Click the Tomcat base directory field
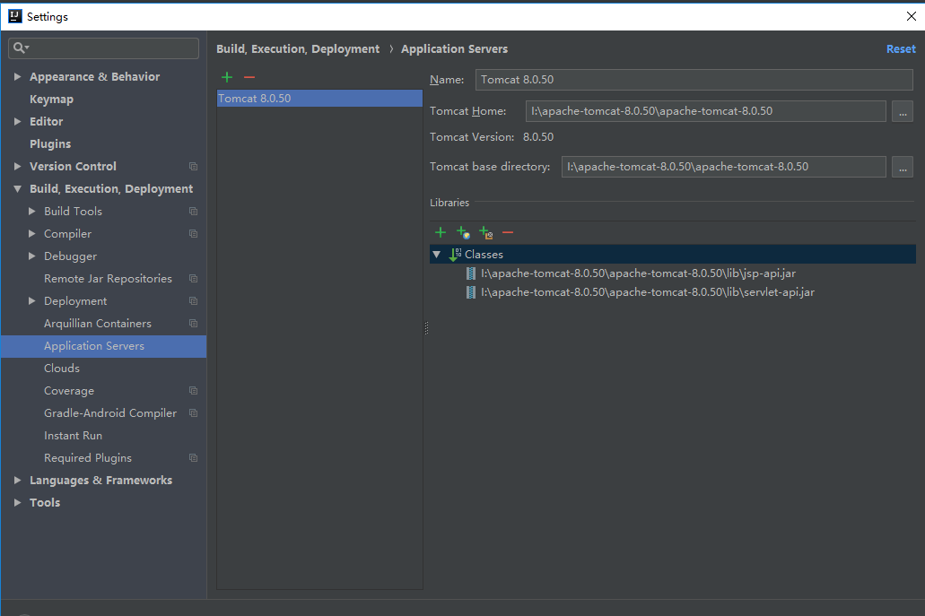Viewport: 925px width, 616px height. [724, 167]
